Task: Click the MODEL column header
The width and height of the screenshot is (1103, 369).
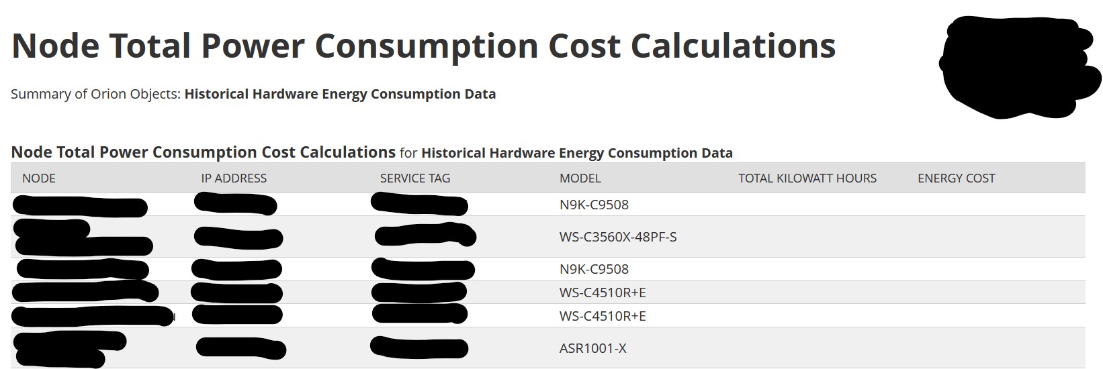Action: [x=580, y=178]
